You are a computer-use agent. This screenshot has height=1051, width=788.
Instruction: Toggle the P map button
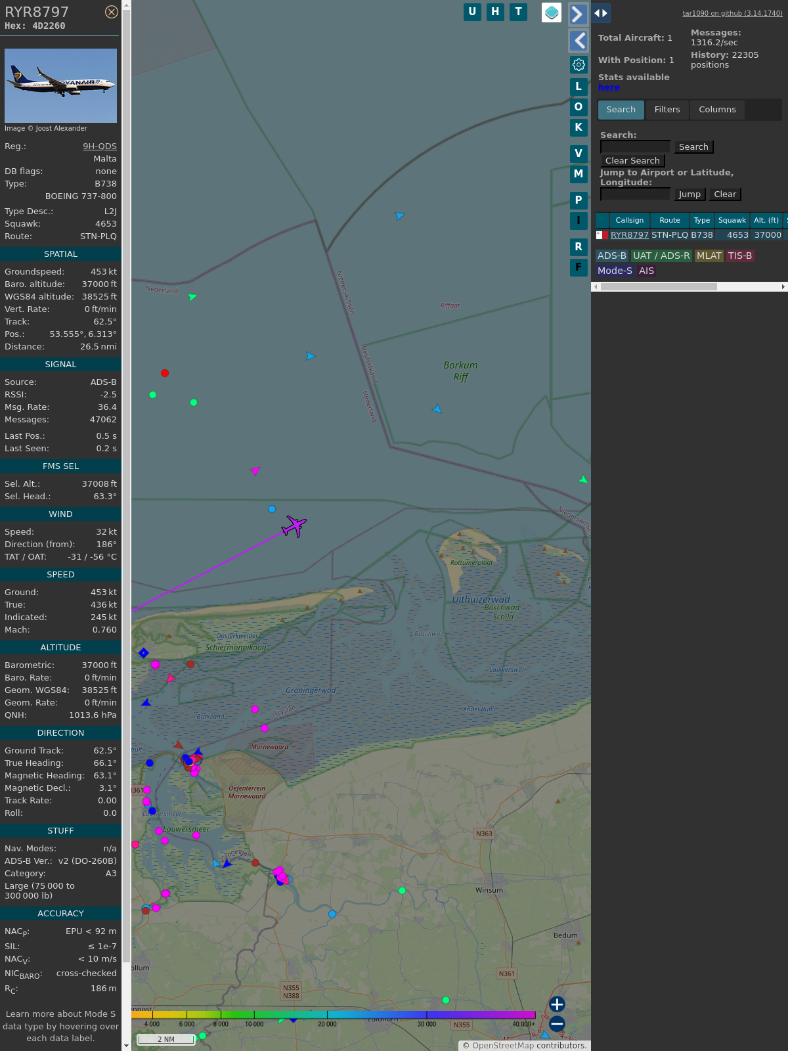(x=579, y=200)
